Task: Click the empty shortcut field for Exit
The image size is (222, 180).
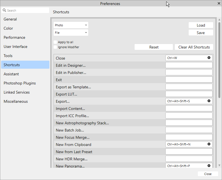Action: coord(189,79)
